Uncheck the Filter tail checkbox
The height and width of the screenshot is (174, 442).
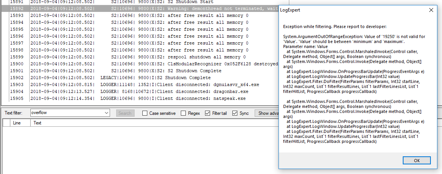207,113
